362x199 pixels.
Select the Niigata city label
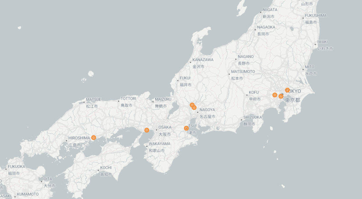pos(270,10)
